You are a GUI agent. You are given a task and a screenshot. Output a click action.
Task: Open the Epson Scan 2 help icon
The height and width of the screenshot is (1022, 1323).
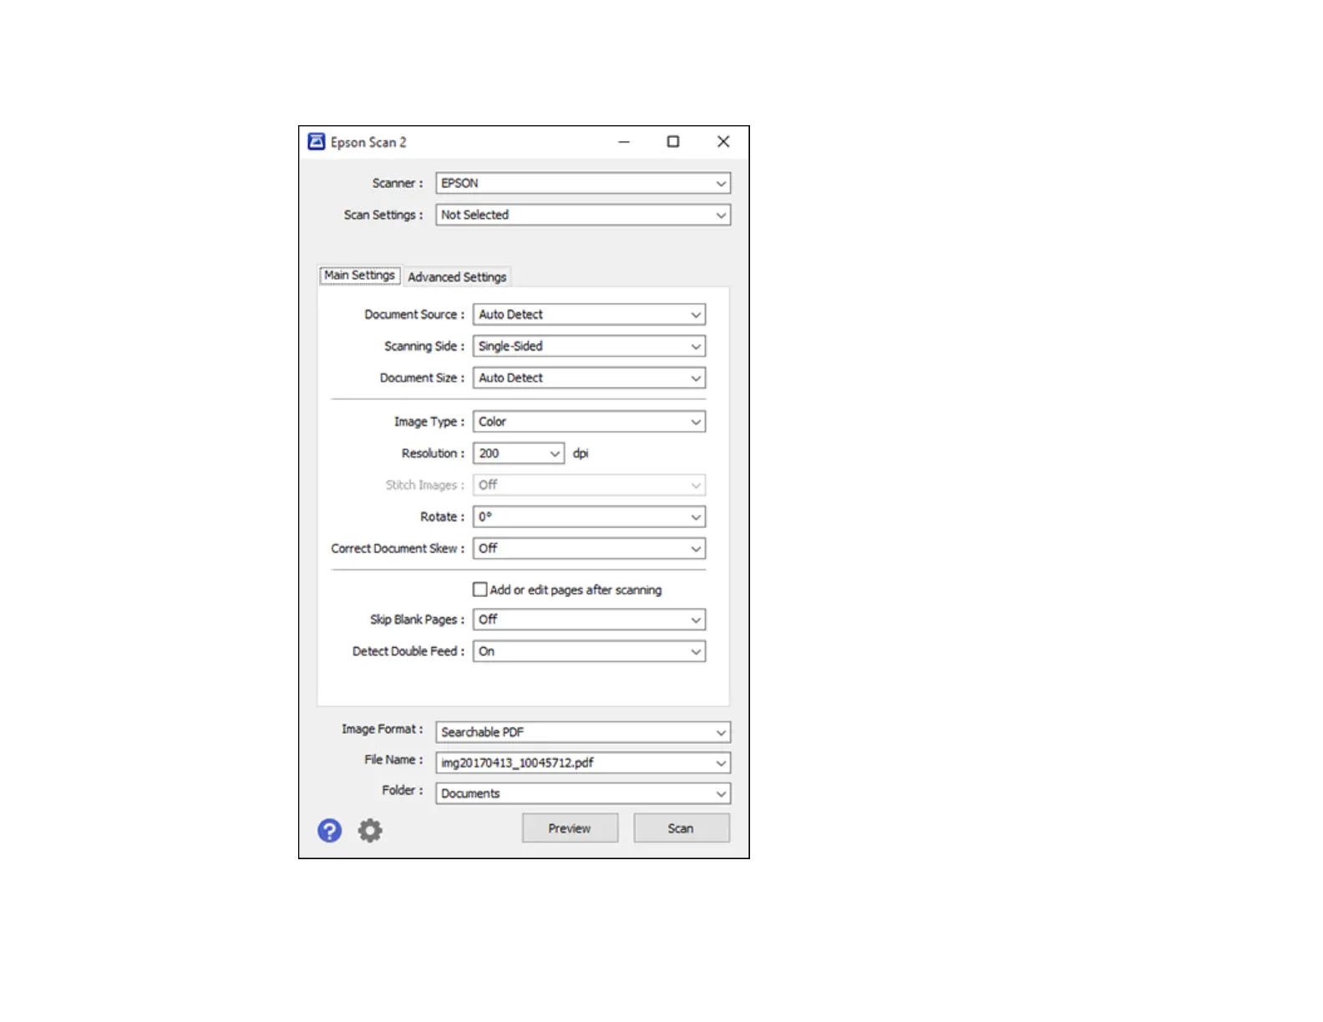tap(329, 830)
